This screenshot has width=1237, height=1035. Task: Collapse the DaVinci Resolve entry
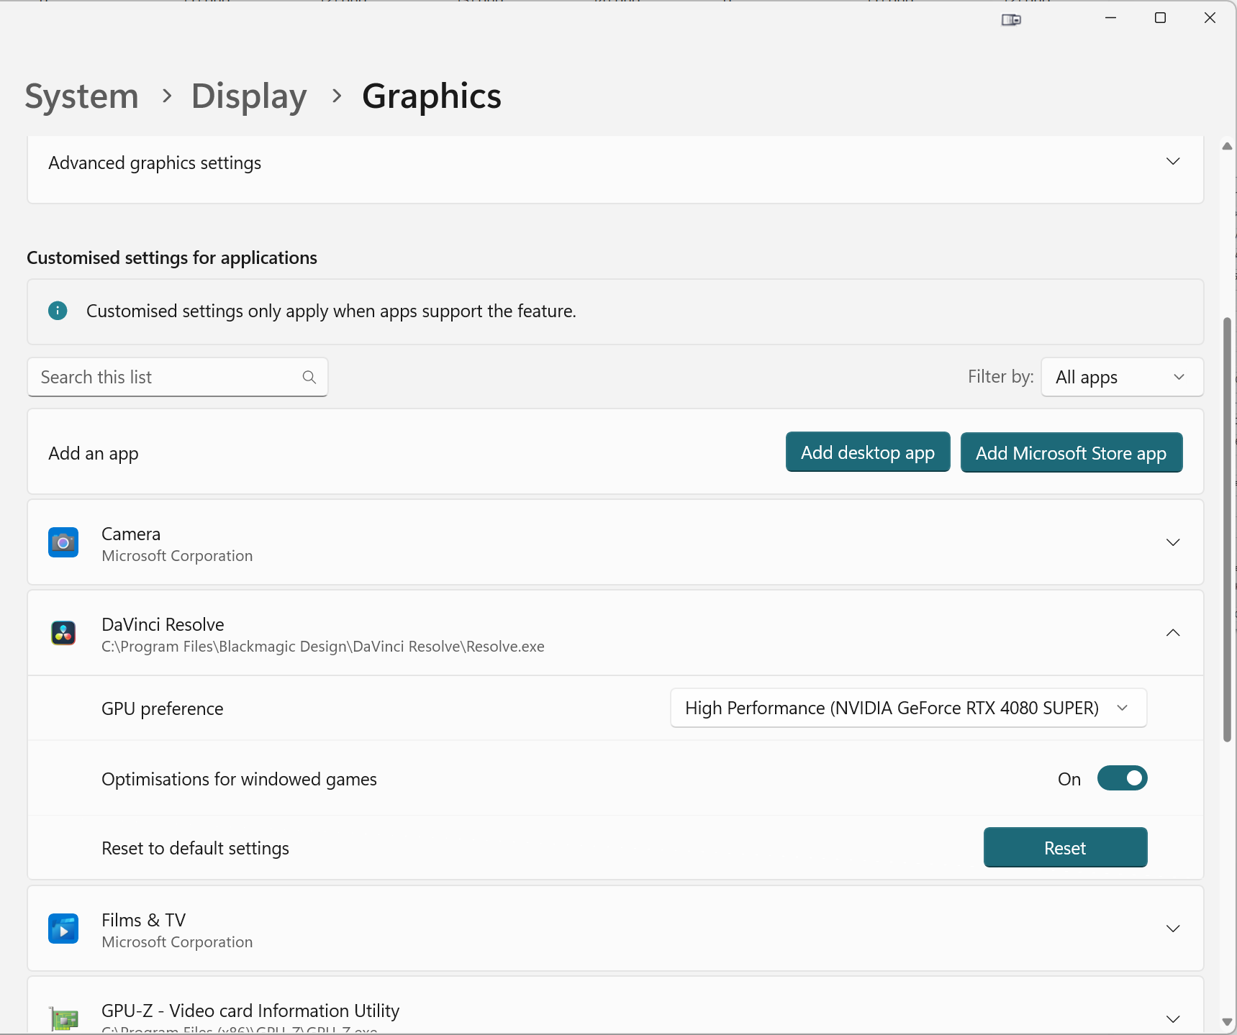pos(1173,633)
